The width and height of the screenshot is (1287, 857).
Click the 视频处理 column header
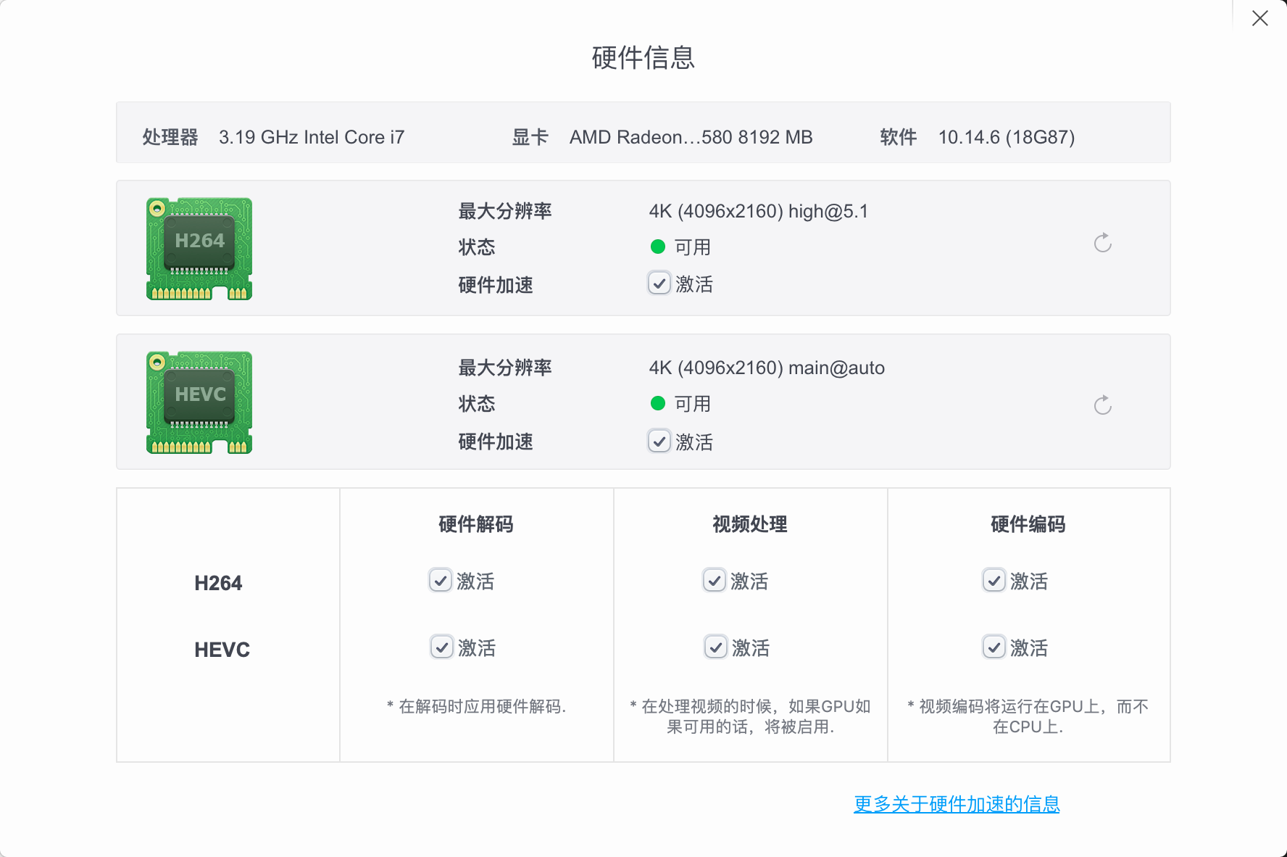tap(750, 524)
